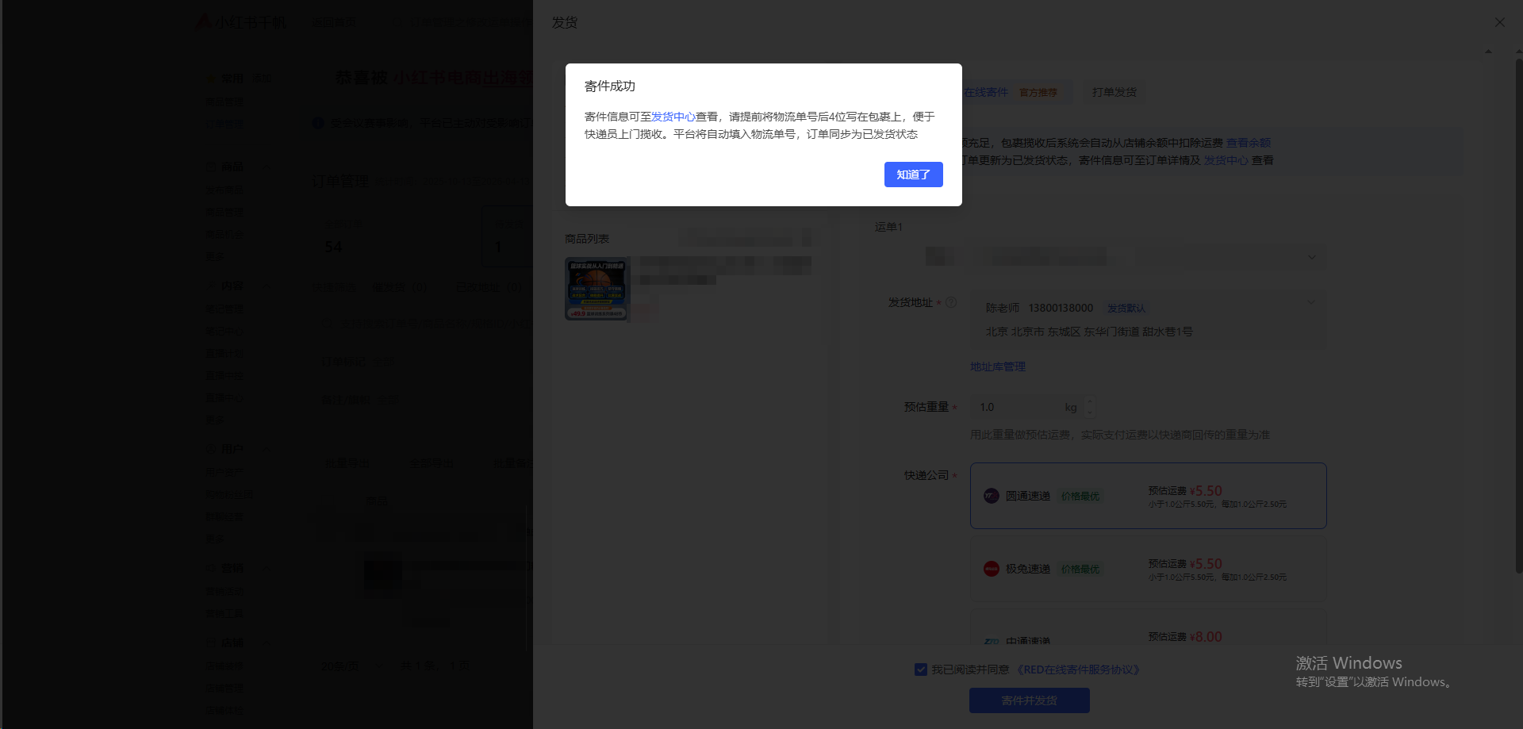Open the 查看余额 link
Viewport: 1523px width, 729px height.
[x=1249, y=143]
